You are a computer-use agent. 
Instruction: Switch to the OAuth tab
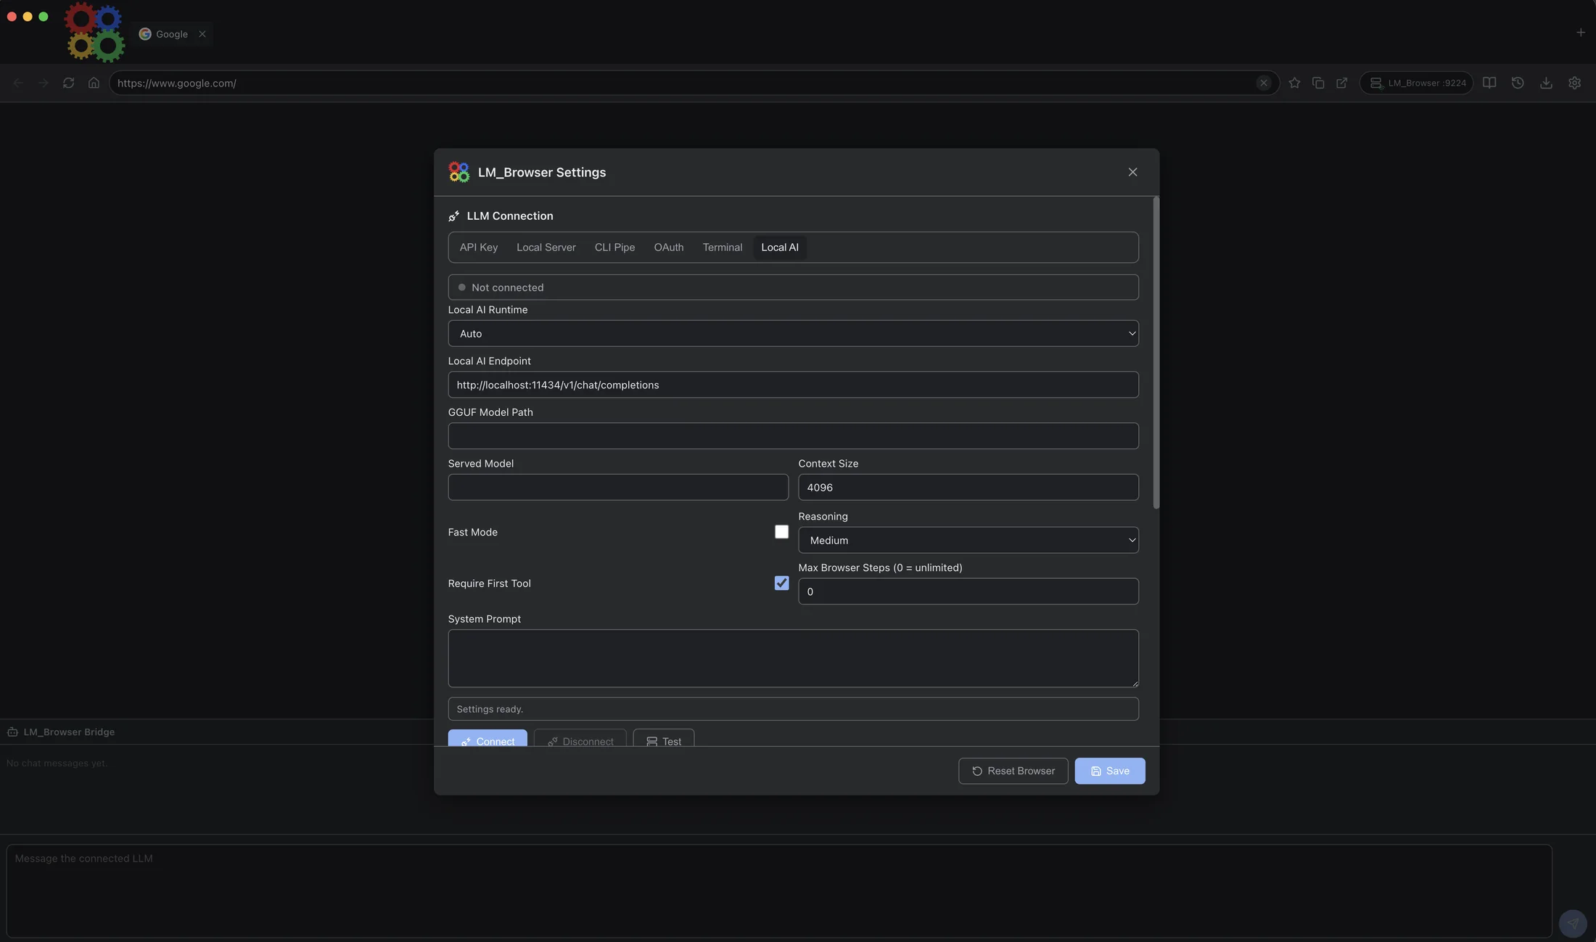click(x=669, y=247)
